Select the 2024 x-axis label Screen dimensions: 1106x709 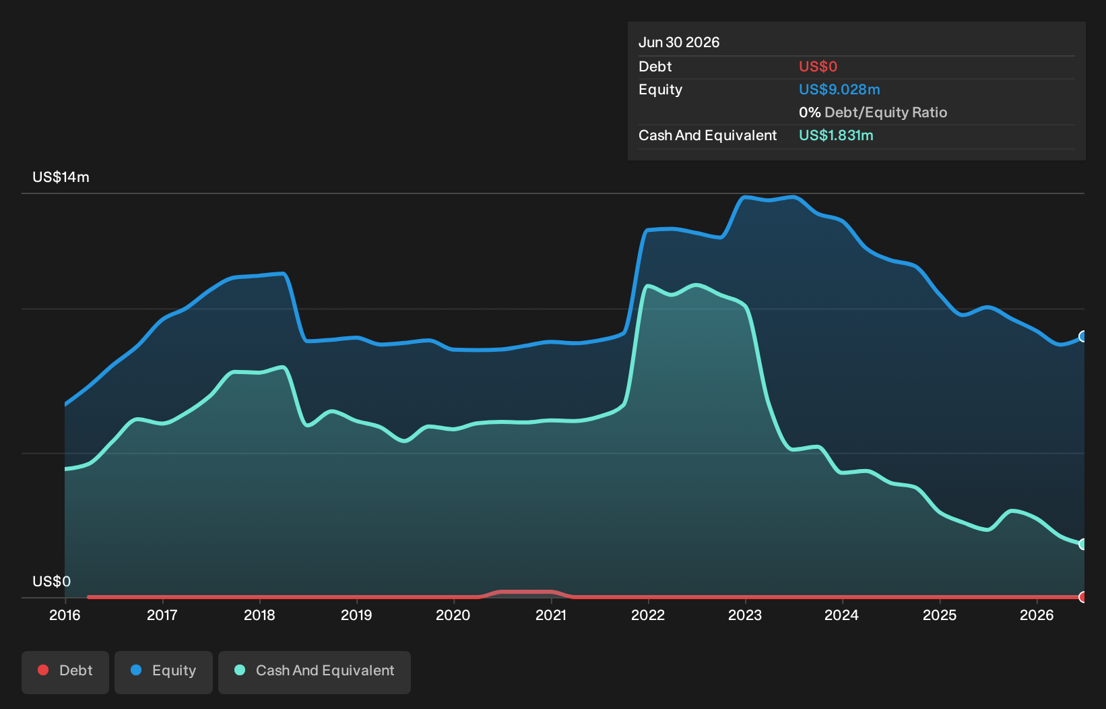(842, 615)
